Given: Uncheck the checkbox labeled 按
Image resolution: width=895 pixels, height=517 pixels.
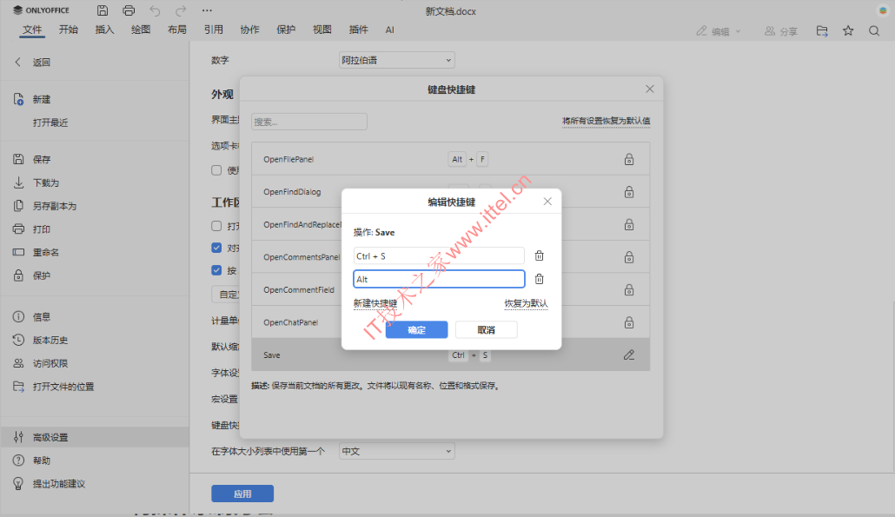Looking at the screenshot, I should click(x=216, y=270).
